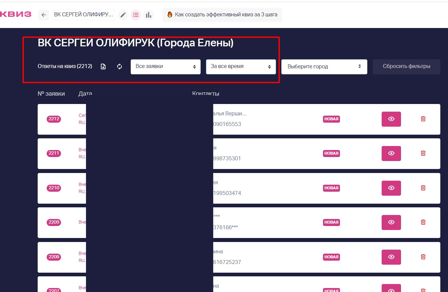View request 2211 via eye button

point(391,153)
